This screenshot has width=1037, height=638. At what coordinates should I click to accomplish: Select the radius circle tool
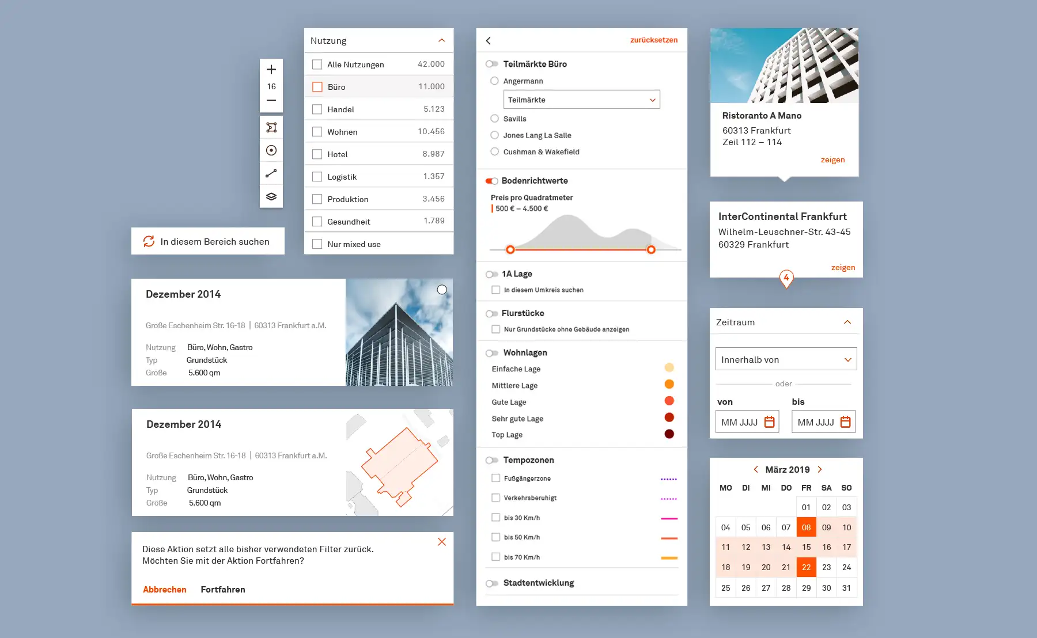271,150
